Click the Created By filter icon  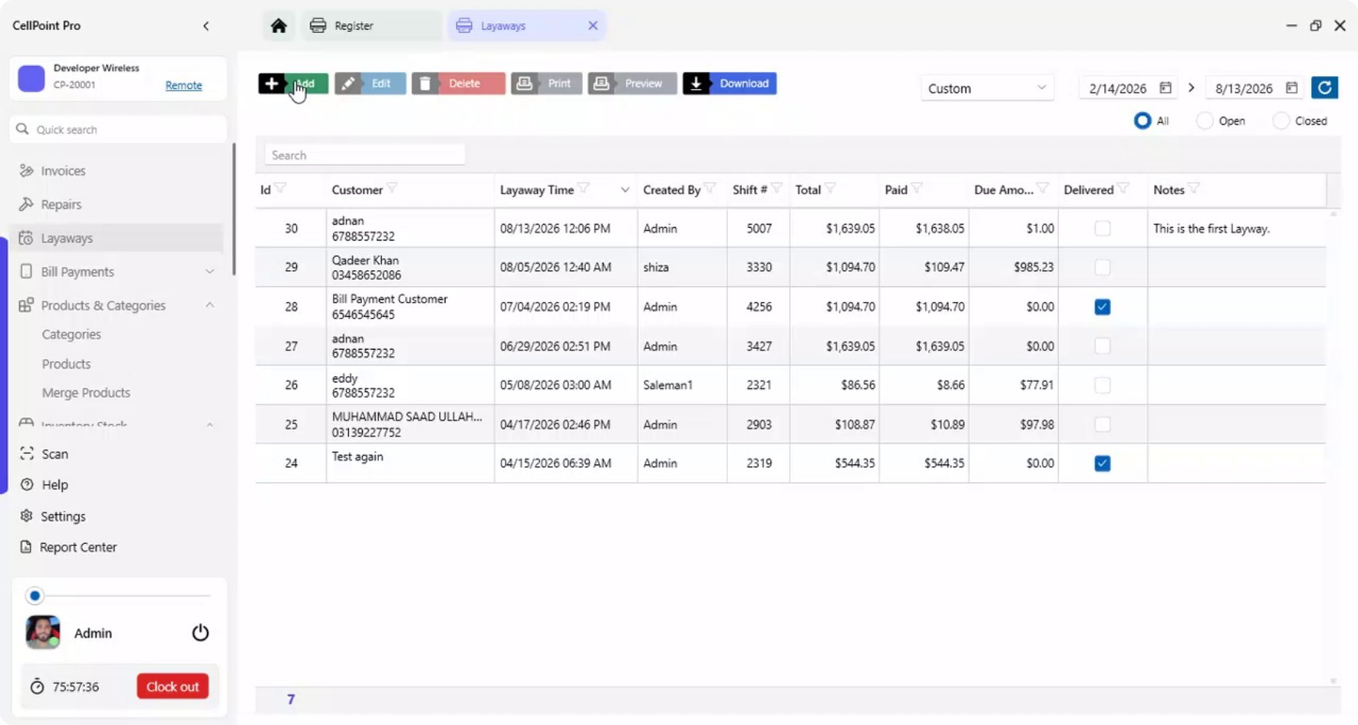[709, 188]
